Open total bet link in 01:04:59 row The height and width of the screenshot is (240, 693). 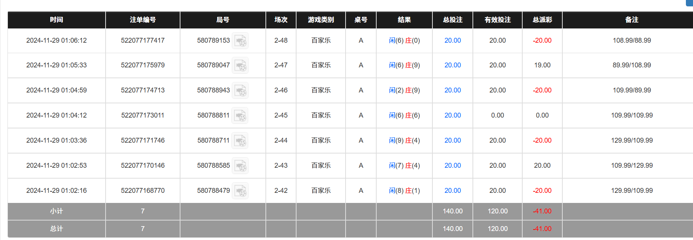click(452, 90)
